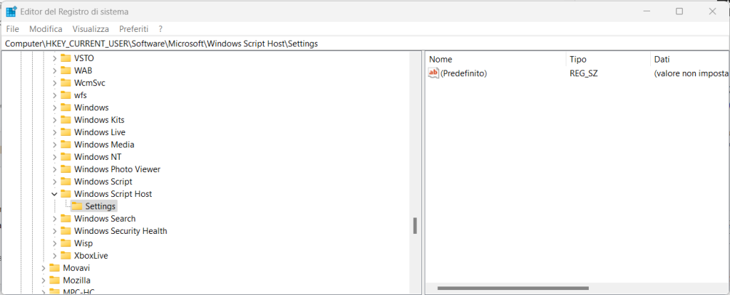Click the Settings folder icon in tree
This screenshot has height=295, width=730.
[77, 206]
